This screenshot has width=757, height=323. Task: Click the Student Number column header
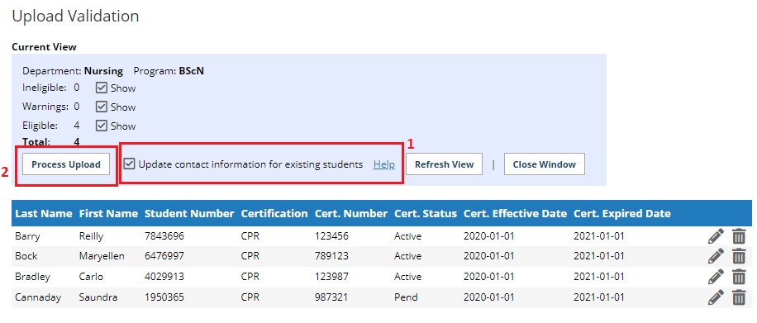(189, 213)
